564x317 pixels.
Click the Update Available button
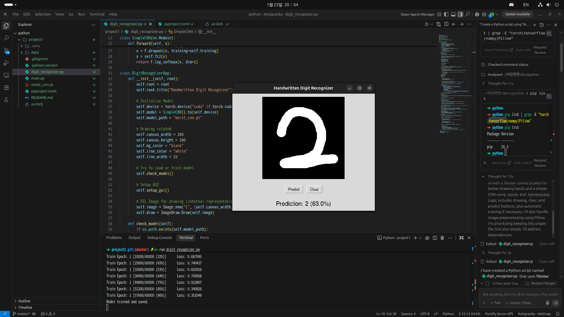coord(517,14)
